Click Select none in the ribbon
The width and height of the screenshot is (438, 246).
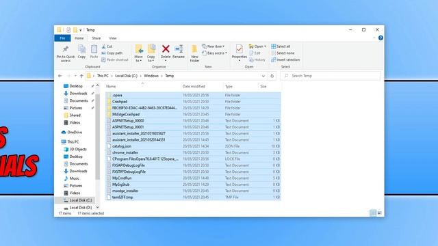[x=283, y=53]
